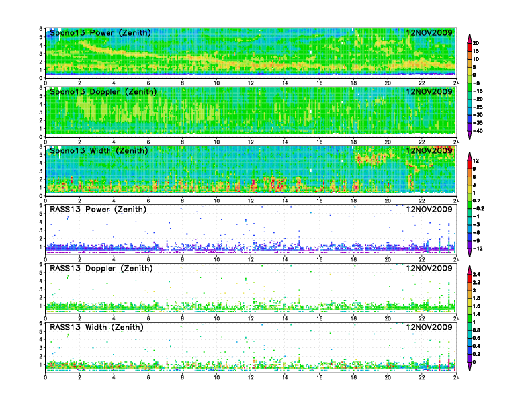524x405 pixels.
Task: Click hour tick 12 under the Spano13 Power panel
Action: click(x=251, y=83)
